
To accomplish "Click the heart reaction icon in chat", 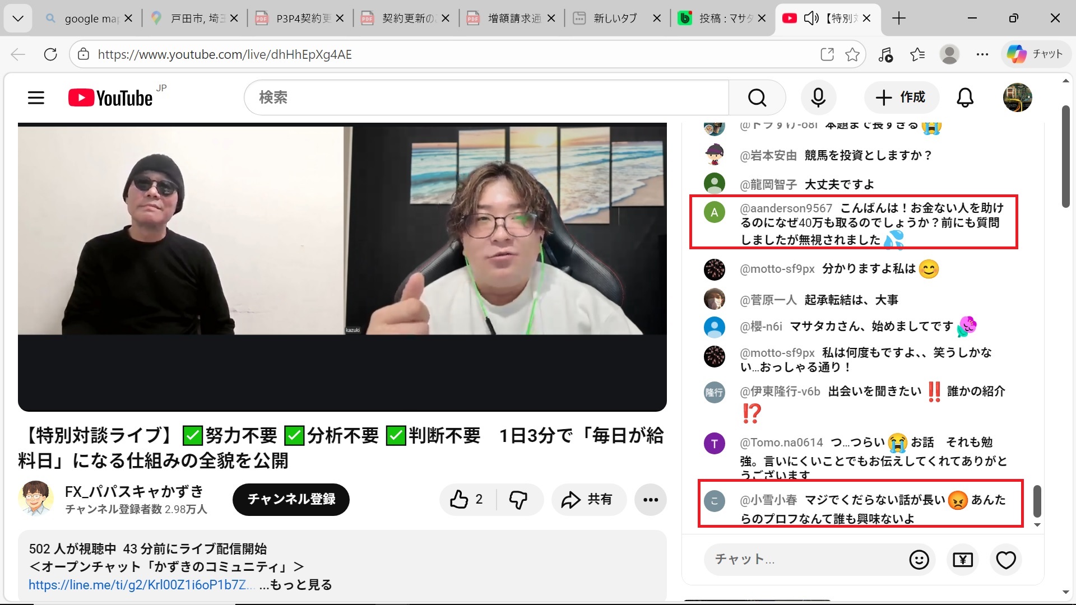I will pos(1005,560).
